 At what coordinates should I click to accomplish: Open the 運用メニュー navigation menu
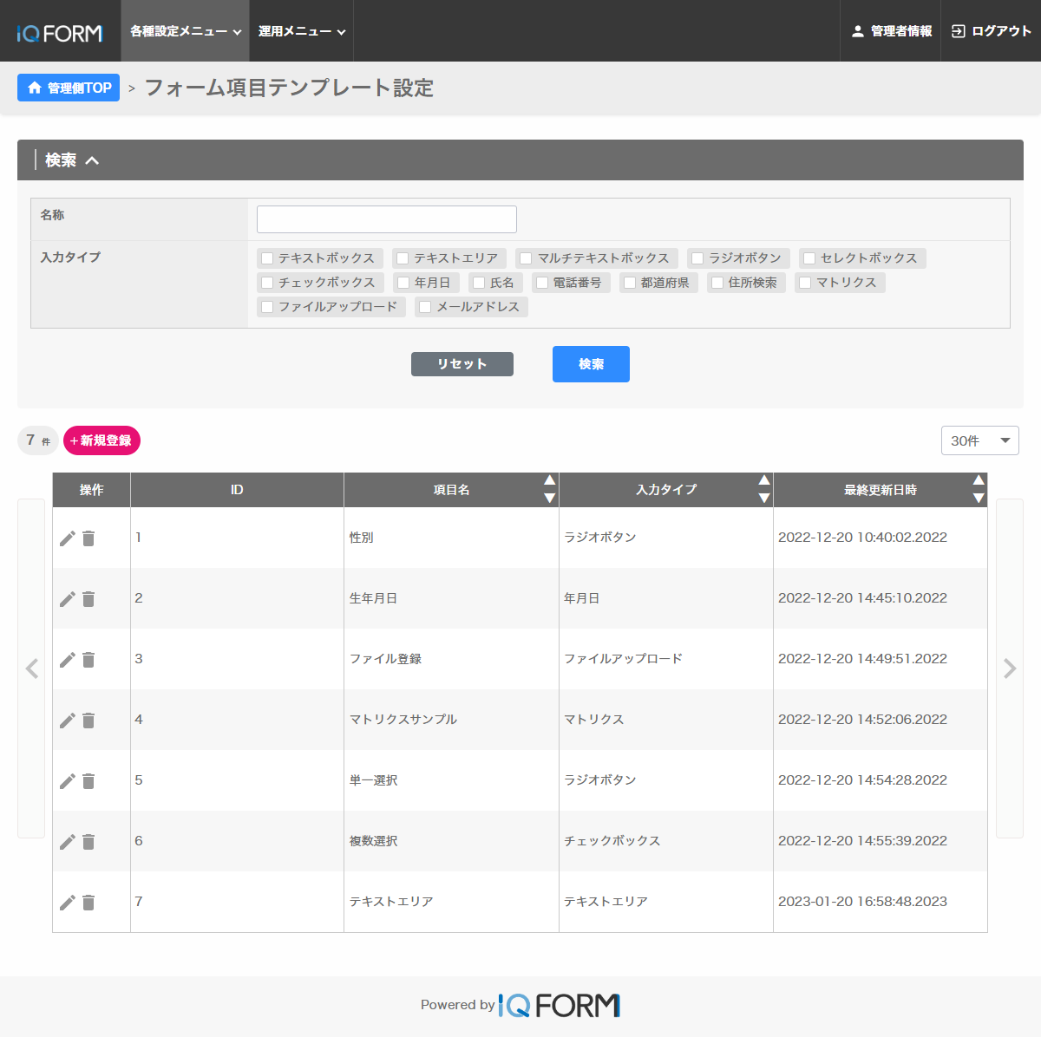pyautogui.click(x=301, y=31)
